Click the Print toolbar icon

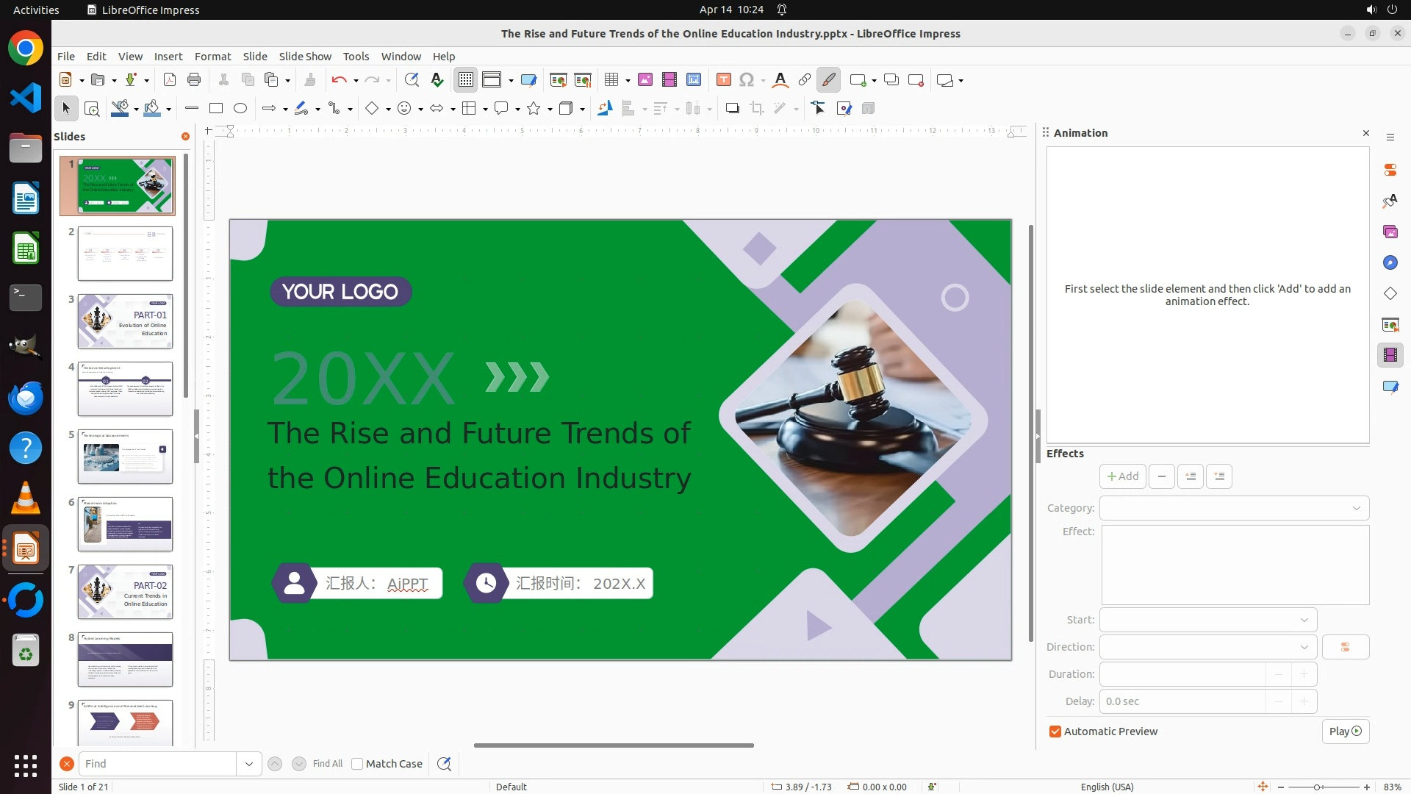coord(194,80)
